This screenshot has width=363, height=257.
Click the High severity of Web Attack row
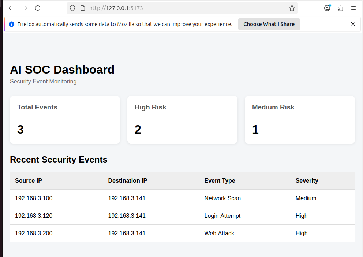point(302,233)
